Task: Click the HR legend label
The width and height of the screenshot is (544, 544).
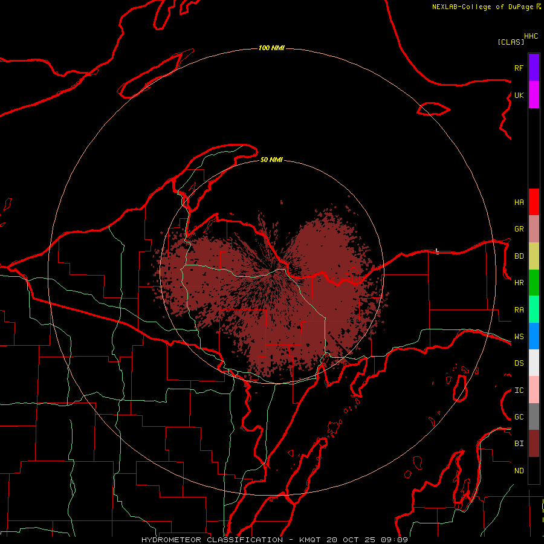Action: 519,283
